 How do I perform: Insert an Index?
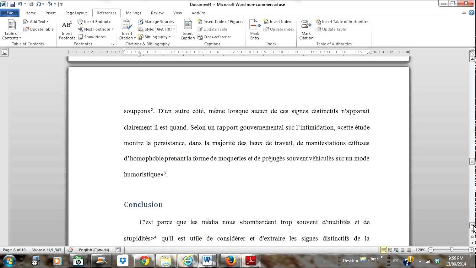[277, 22]
